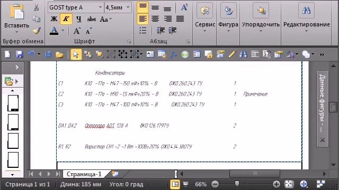
Task: Select the first page thumbnail in shapes pane
Action: [13, 103]
